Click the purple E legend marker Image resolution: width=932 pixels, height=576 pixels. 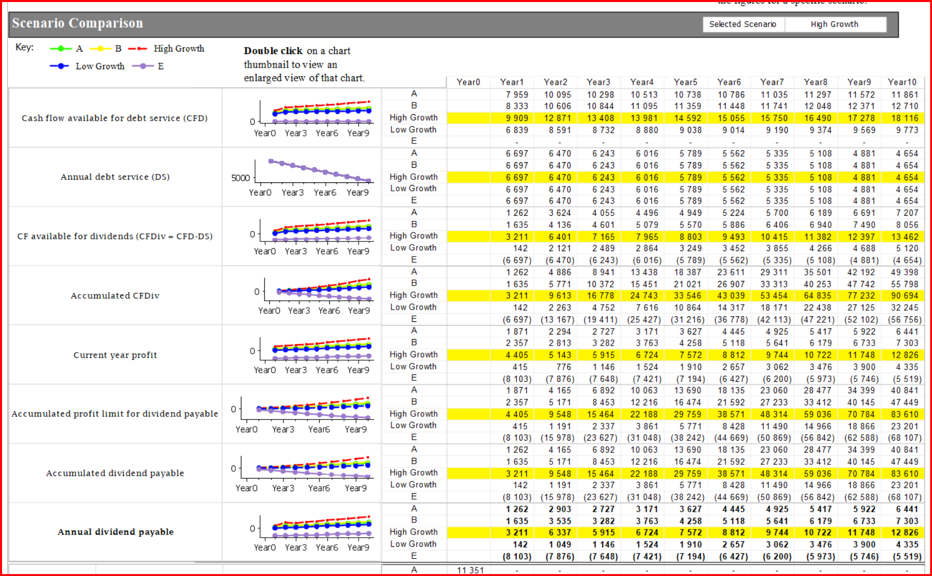tap(142, 66)
